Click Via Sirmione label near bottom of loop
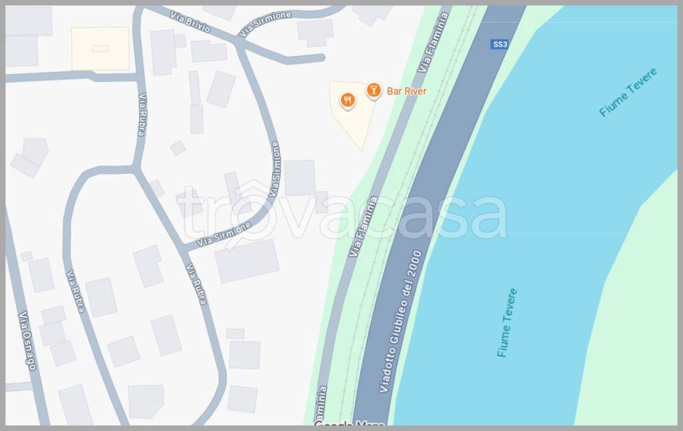The height and width of the screenshot is (431, 683). [224, 234]
